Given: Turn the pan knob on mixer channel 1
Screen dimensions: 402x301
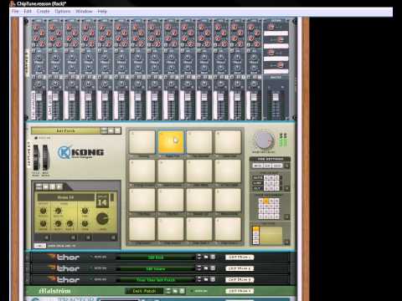Looking at the screenshot, I should (39, 84).
